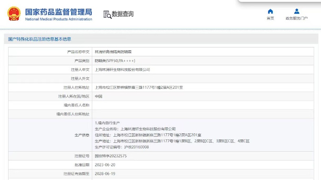Click the 国家药品监督管理局 title

coord(59,12)
